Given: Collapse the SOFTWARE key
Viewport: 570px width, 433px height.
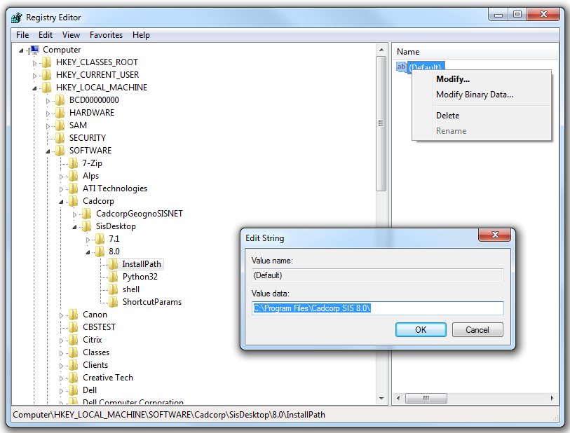Looking at the screenshot, I should click(x=48, y=151).
